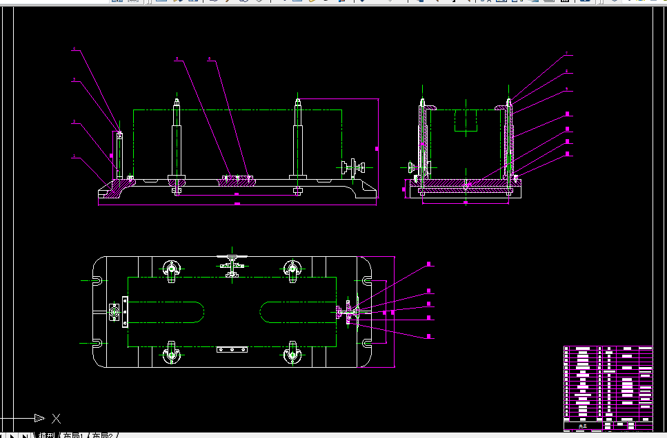Select part callout number 1 leader label
Image resolution: width=667 pixels, height=438 pixels.
pos(74,156)
